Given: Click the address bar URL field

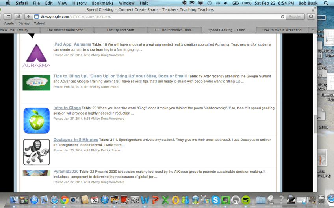Looking at the screenshot, I should point(158,17).
